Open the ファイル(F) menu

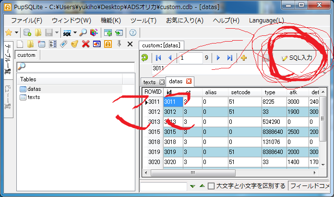pyautogui.click(x=26, y=21)
